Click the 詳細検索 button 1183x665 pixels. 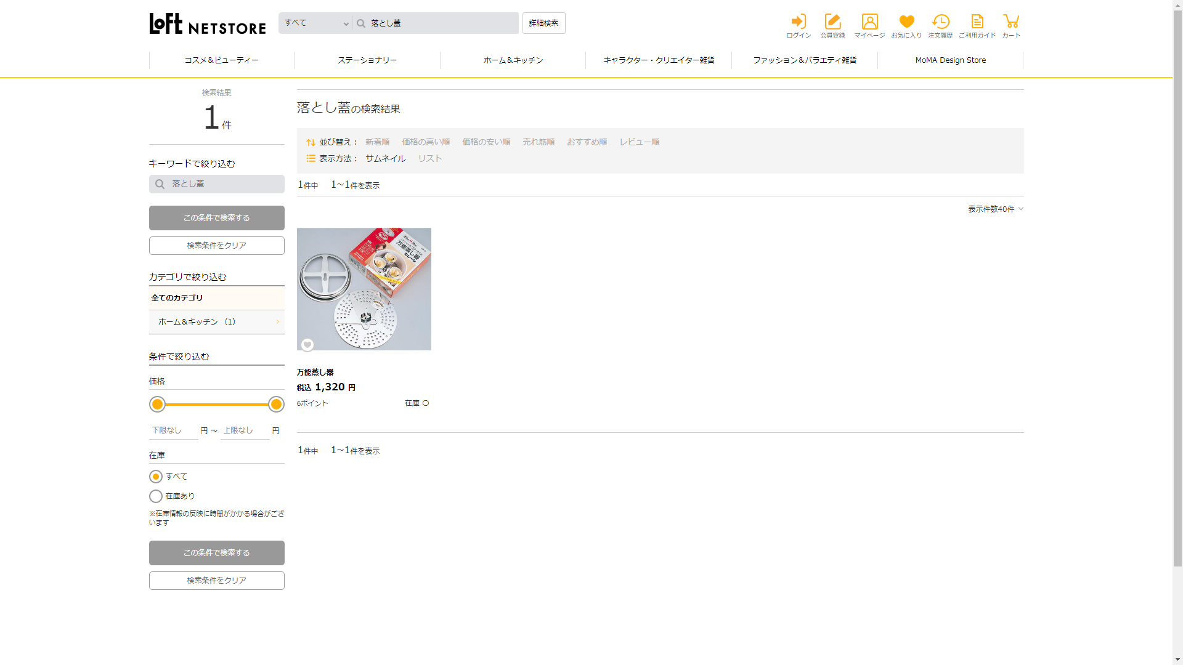coord(543,23)
